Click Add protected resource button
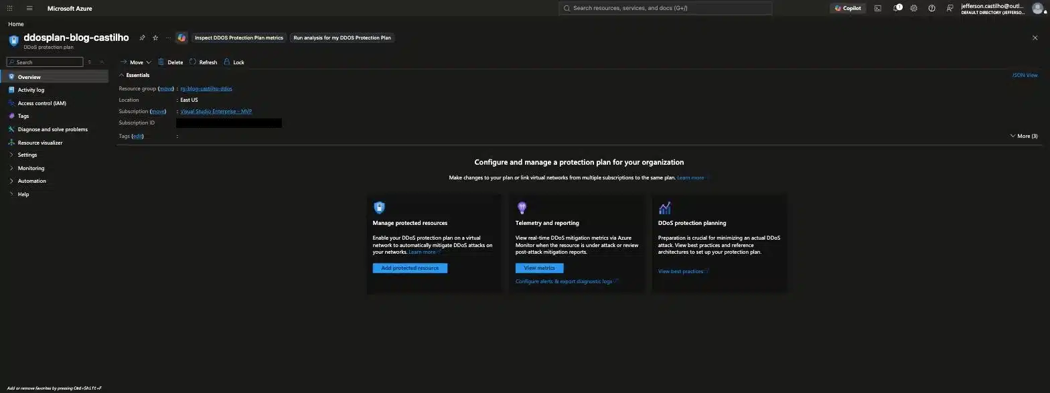Viewport: 1050px width, 393px height. click(410, 268)
